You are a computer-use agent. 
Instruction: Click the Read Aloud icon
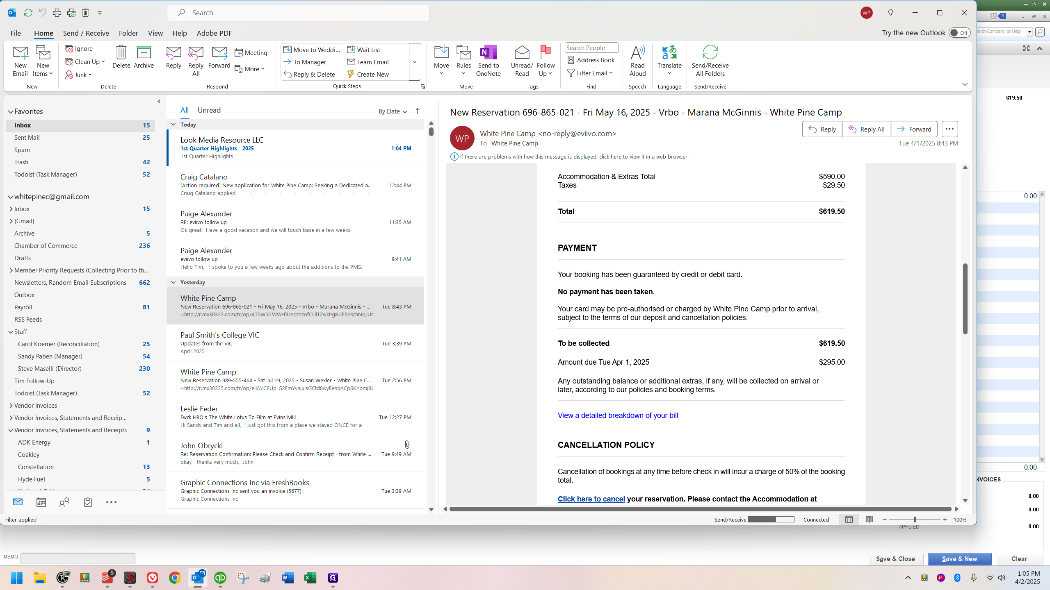tap(637, 52)
